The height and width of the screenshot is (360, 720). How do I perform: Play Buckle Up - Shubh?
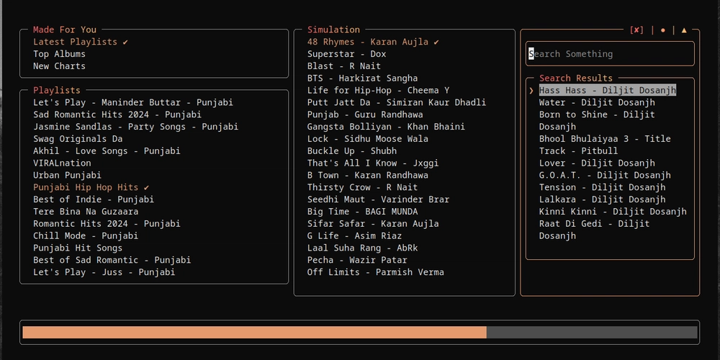pos(352,150)
